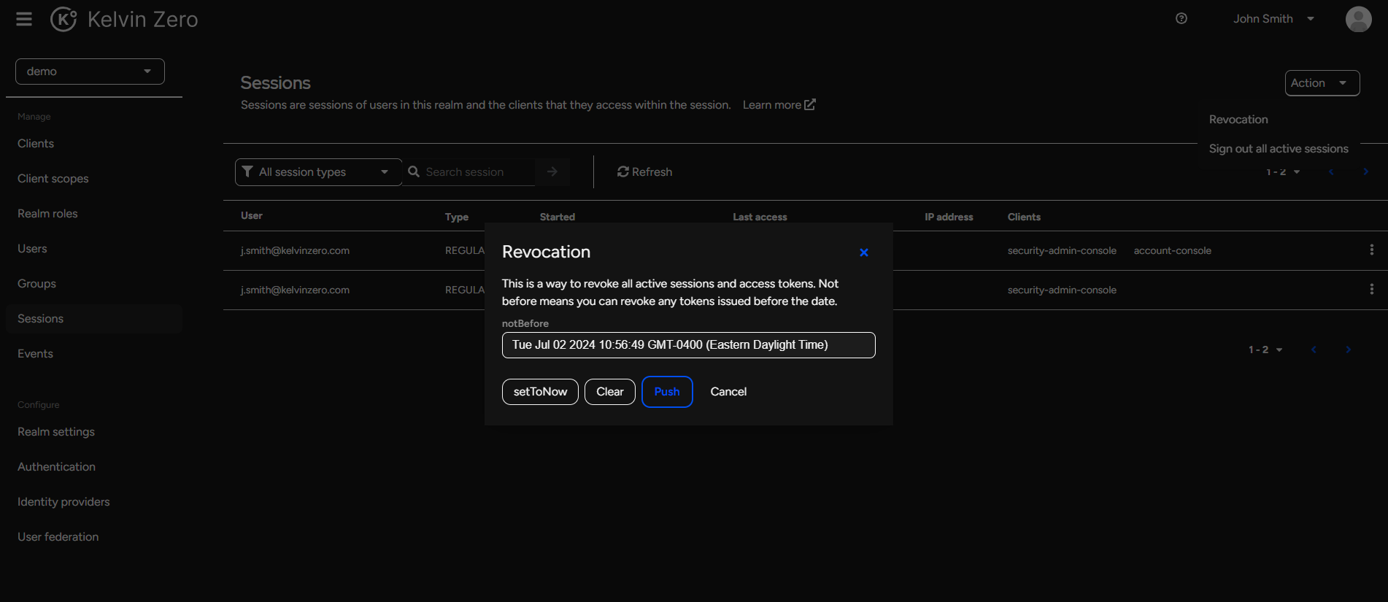Open the hamburger navigation menu
Image resolution: width=1388 pixels, height=602 pixels.
(x=24, y=19)
